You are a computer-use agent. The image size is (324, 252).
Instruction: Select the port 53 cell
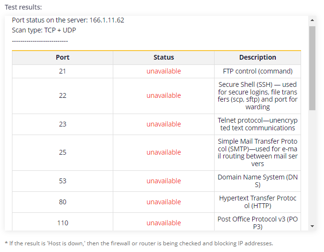point(63,181)
